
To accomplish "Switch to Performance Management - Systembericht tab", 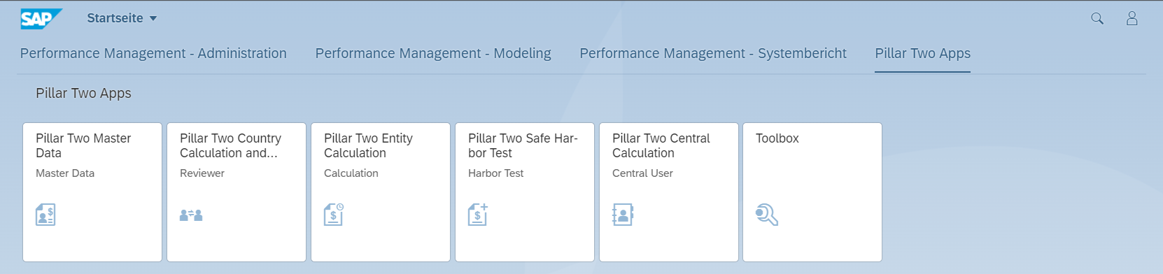I will point(713,53).
